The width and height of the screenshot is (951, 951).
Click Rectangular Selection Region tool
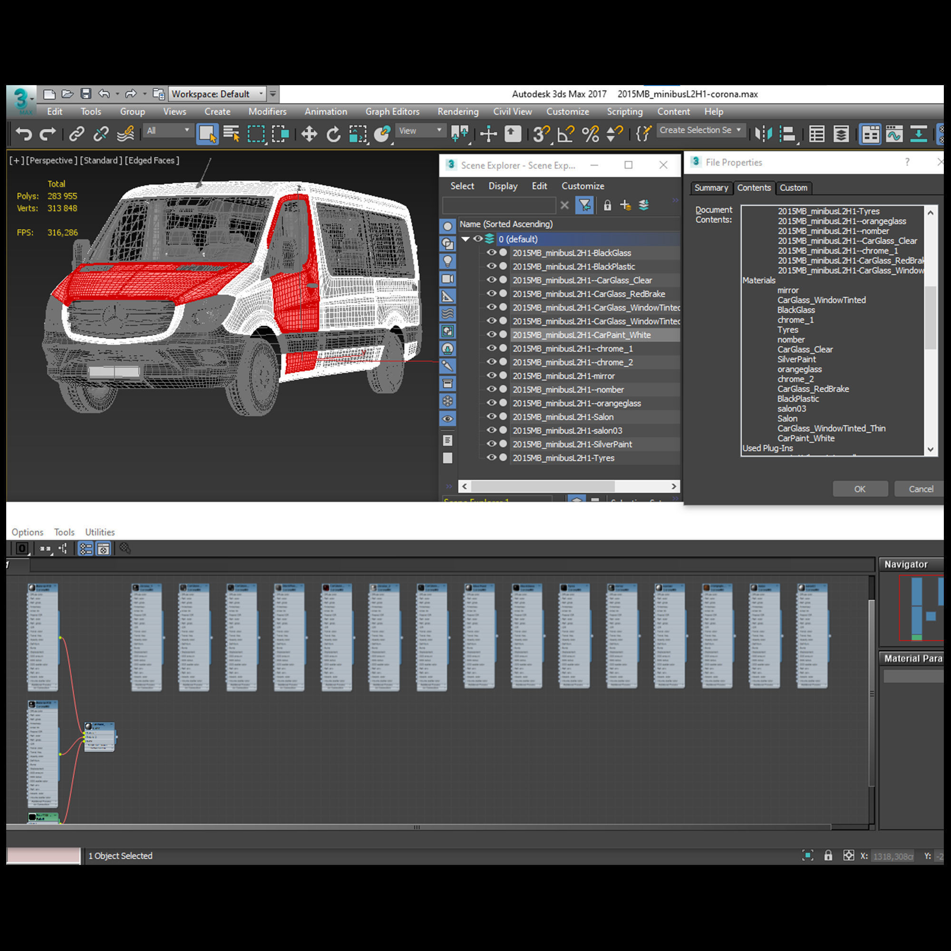pos(256,134)
